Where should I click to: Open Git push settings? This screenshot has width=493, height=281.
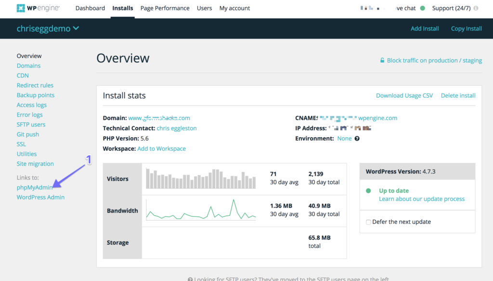coord(27,134)
